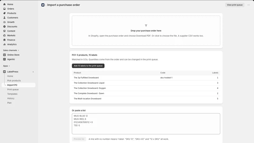Click the LabelPress app icon in the breadcrumb
Screen dimensions: 254x143
43,5
